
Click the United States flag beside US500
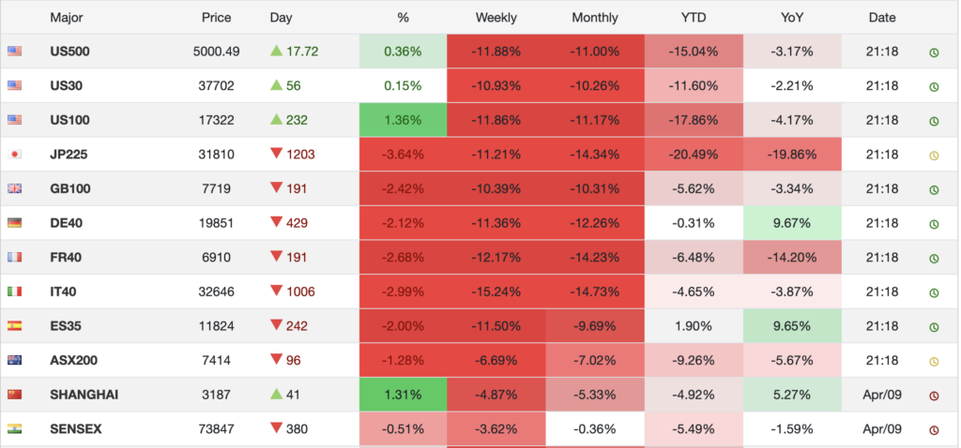pos(14,52)
